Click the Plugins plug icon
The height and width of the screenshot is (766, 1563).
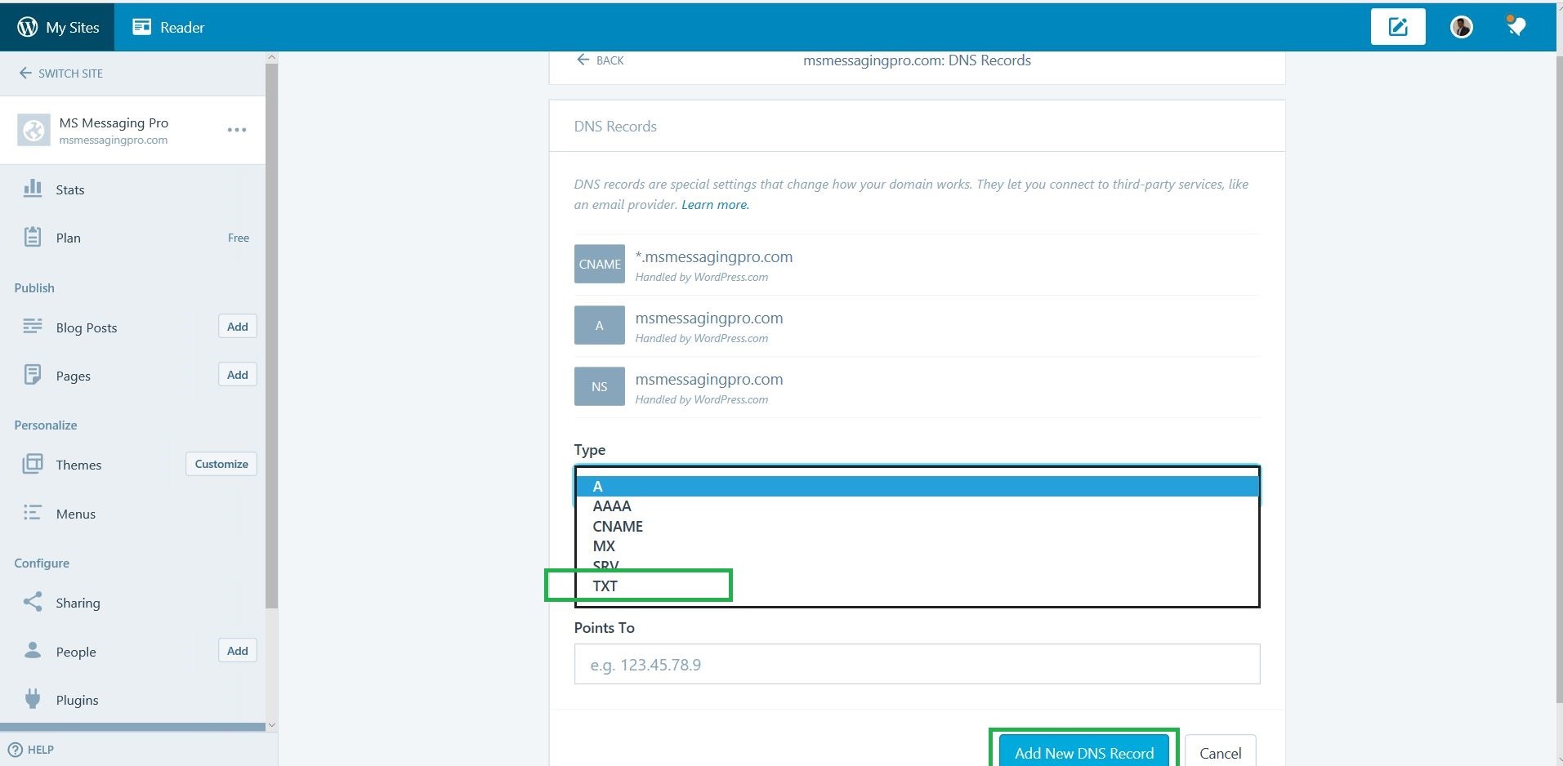pos(33,699)
